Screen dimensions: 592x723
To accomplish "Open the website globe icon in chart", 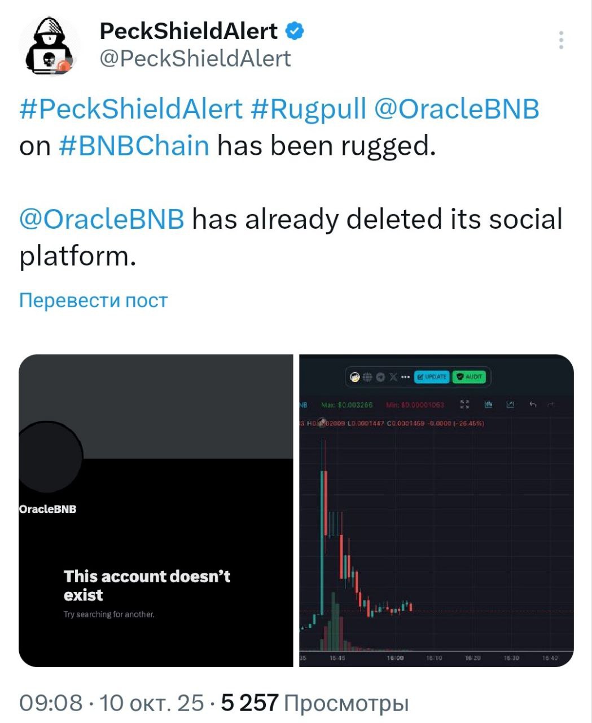I will click(367, 377).
